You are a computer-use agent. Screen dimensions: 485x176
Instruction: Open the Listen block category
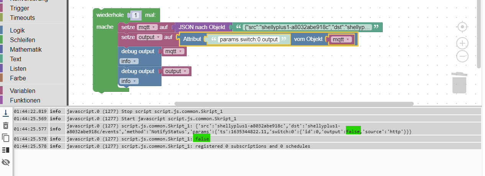pyautogui.click(x=18, y=68)
